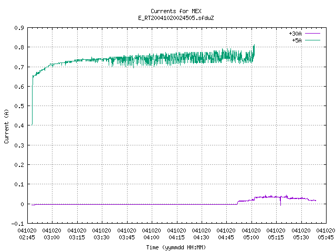Click the x-axis tick label 02:45
Screen dimensions: 336x252
(27, 237)
